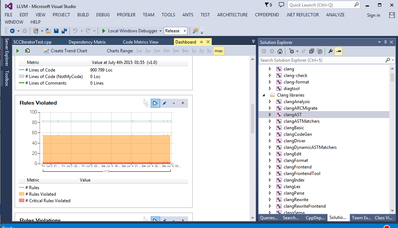
Task: Click the New Project toolbar icon
Action: click(x=36, y=31)
